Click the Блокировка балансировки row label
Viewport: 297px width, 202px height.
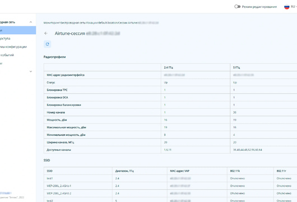click(x=64, y=105)
